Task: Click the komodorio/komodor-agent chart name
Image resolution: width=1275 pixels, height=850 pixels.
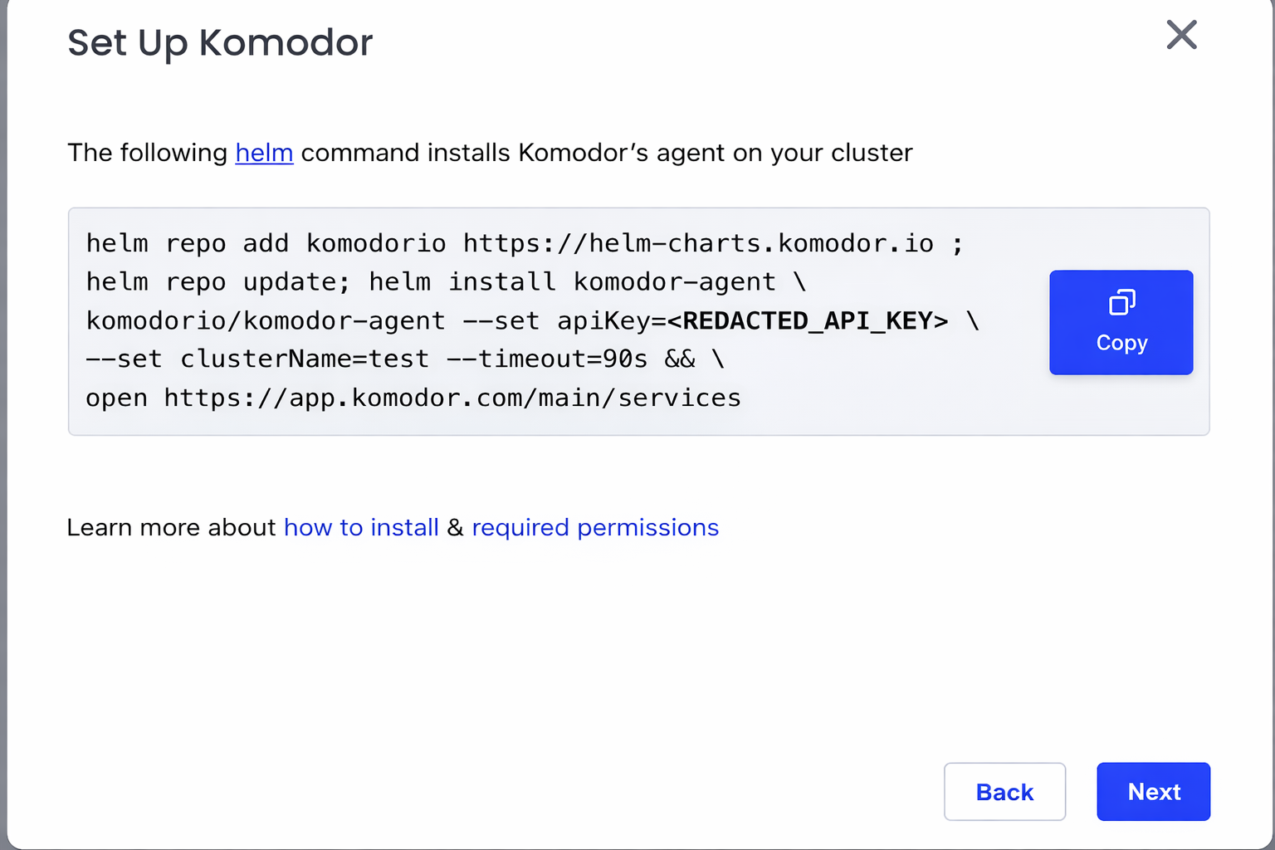Action: pos(266,321)
